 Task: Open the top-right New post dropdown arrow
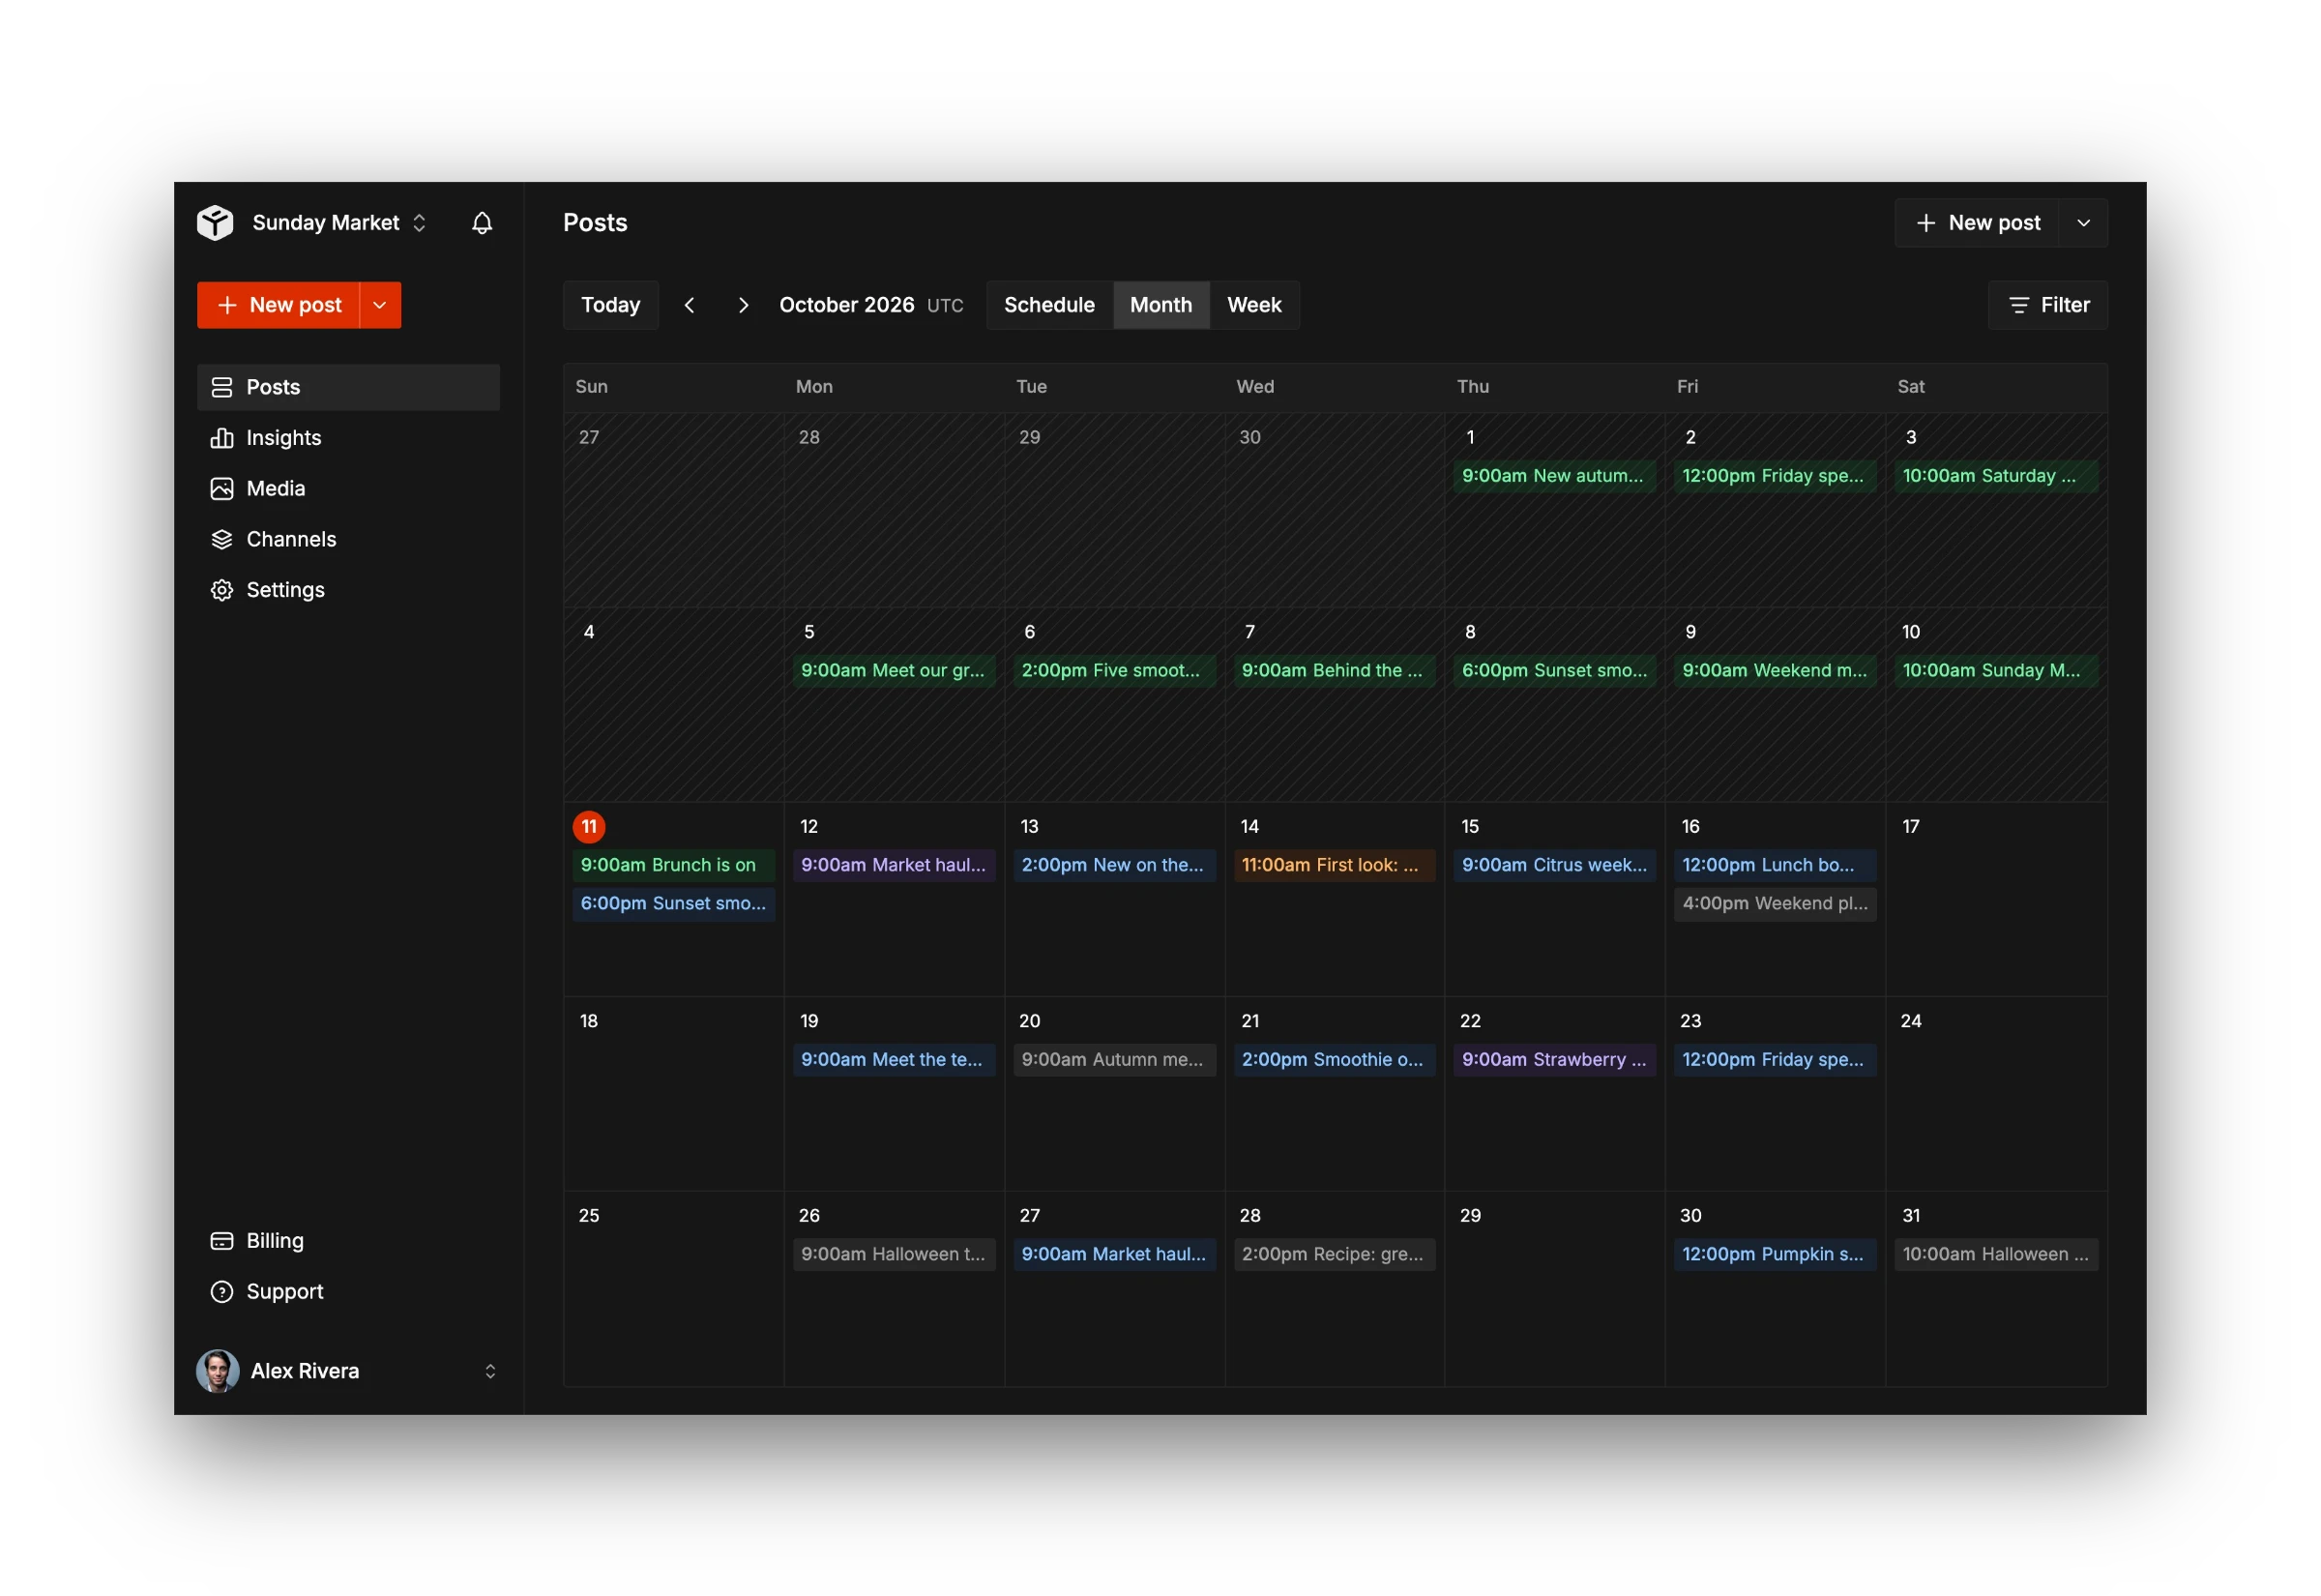click(2083, 223)
